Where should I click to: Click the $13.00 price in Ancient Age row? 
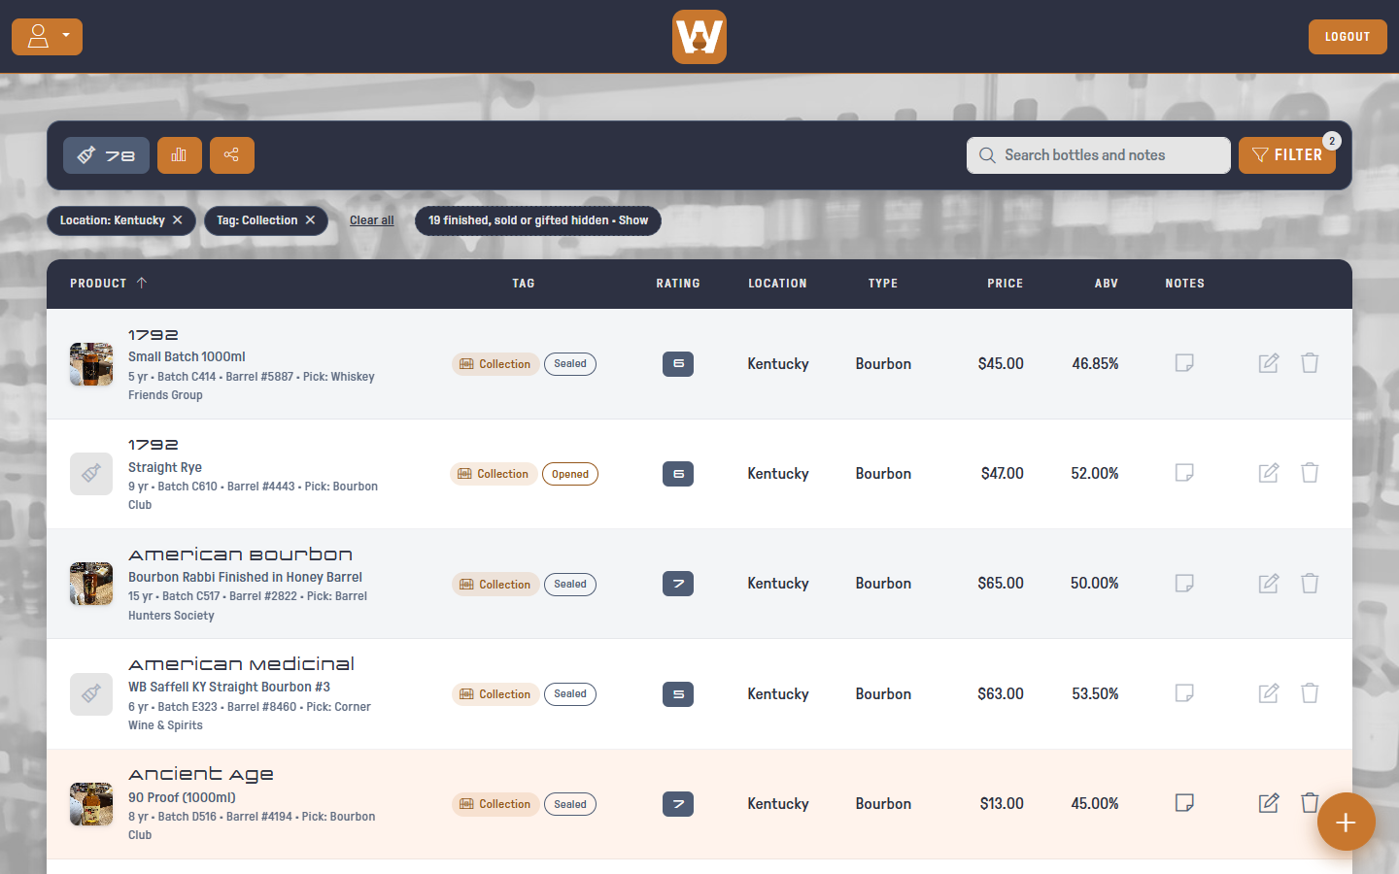(1002, 804)
